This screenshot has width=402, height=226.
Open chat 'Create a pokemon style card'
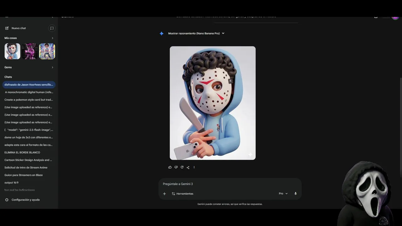[x=29, y=100]
